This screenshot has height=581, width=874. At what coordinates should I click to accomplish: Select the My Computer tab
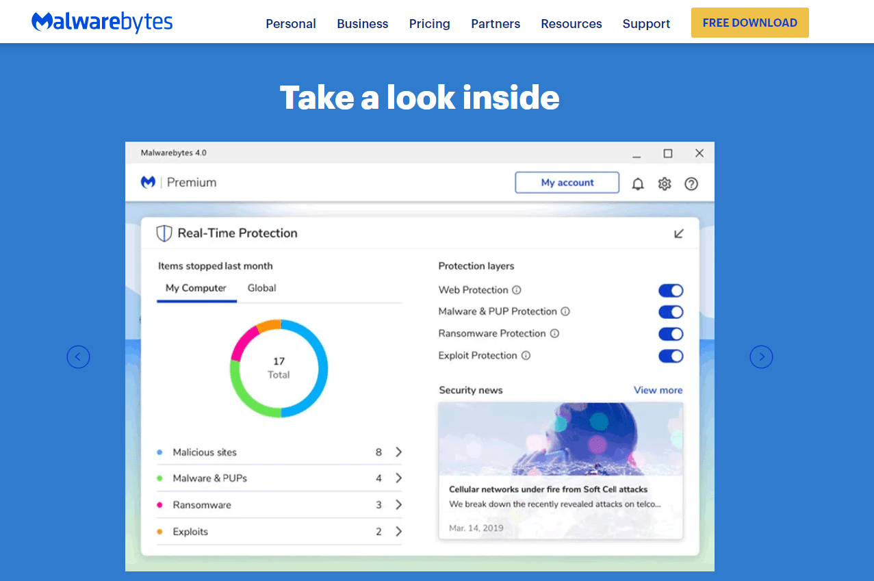[x=196, y=288]
